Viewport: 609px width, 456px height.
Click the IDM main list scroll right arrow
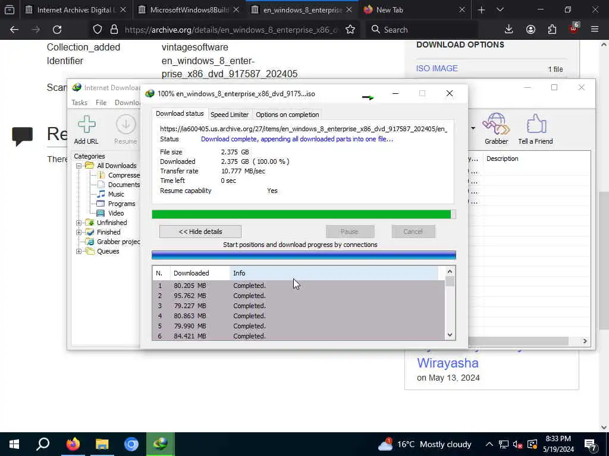(585, 341)
